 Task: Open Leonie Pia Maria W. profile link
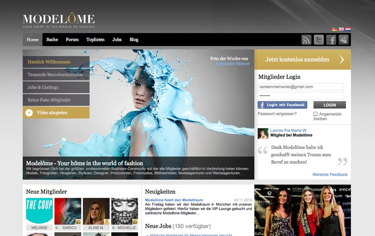(x=289, y=130)
